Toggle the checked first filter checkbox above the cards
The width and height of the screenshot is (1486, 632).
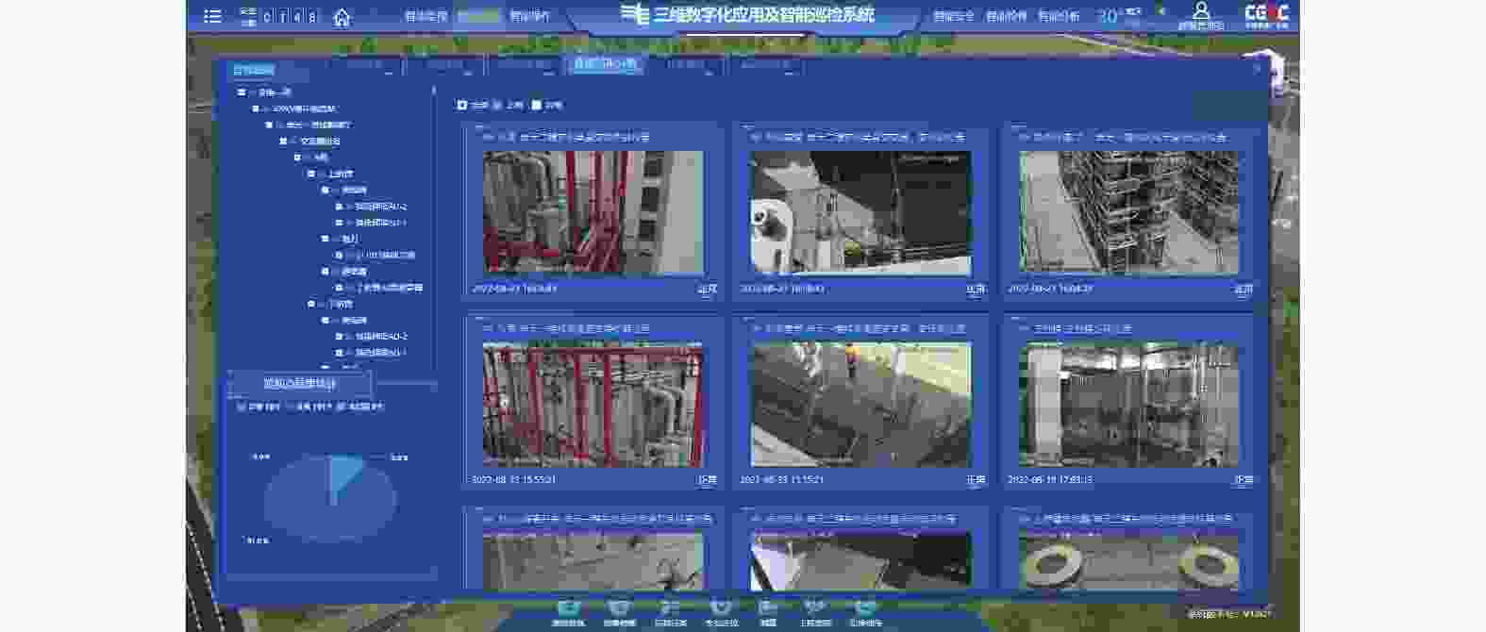point(461,105)
